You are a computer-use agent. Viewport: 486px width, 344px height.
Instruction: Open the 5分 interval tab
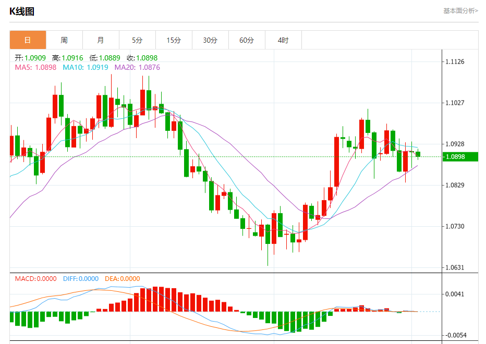137,40
